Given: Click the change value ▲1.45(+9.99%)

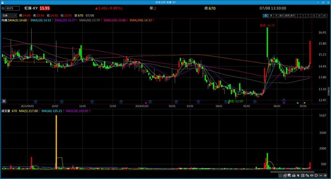Looking at the screenshot, I should 109,8.
